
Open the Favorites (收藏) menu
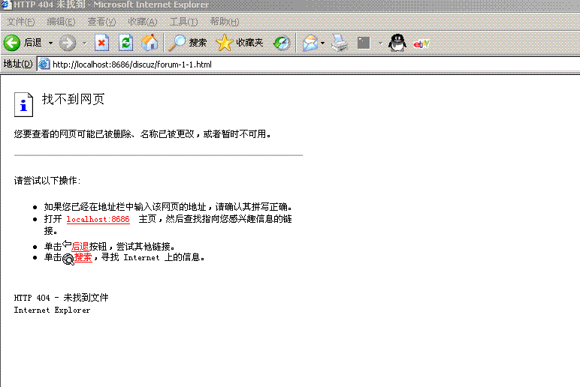143,22
